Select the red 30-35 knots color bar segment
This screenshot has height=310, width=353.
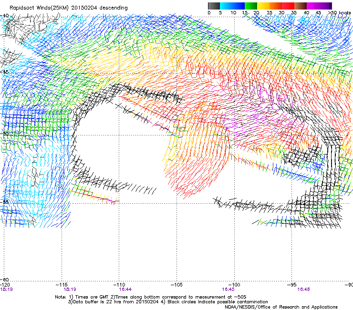pos(288,6)
